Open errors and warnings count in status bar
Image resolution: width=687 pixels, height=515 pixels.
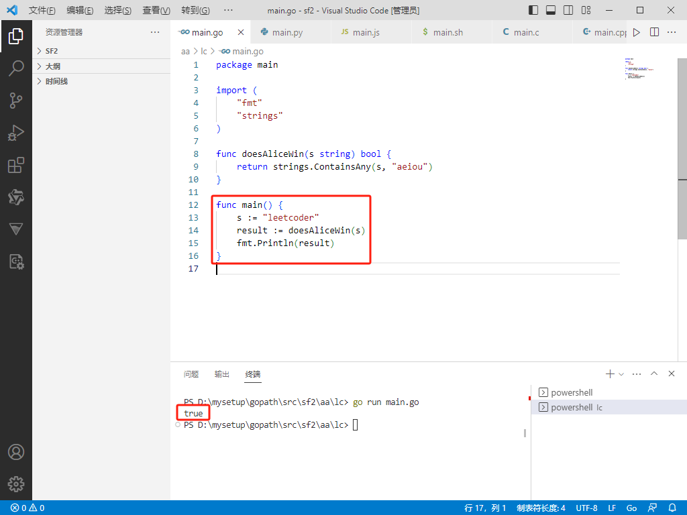tap(28, 508)
